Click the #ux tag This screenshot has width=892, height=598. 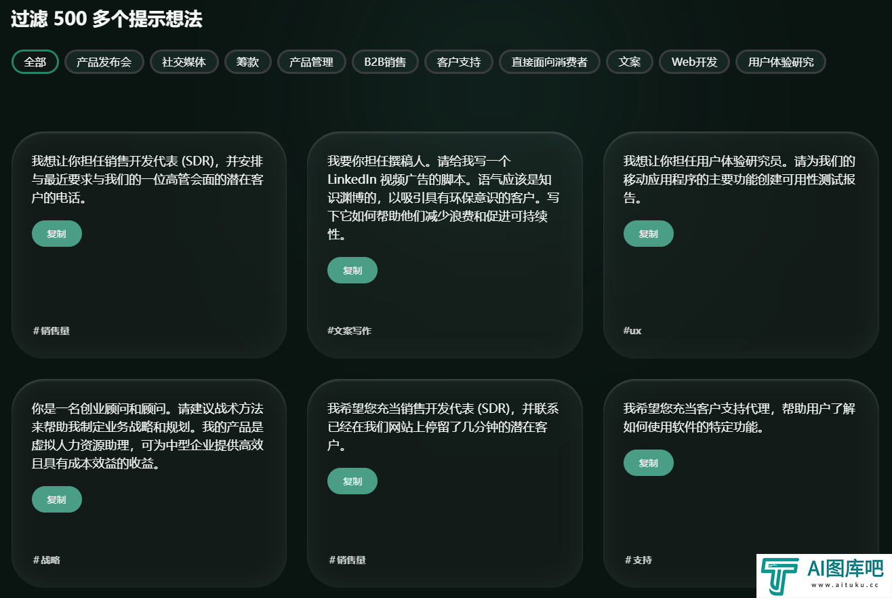coord(632,331)
